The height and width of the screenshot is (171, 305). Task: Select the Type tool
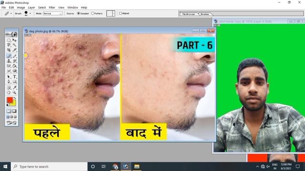point(15,77)
